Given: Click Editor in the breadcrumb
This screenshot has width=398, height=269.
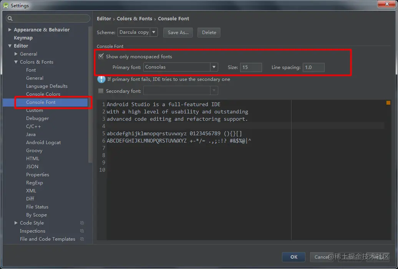Looking at the screenshot, I should (104, 19).
